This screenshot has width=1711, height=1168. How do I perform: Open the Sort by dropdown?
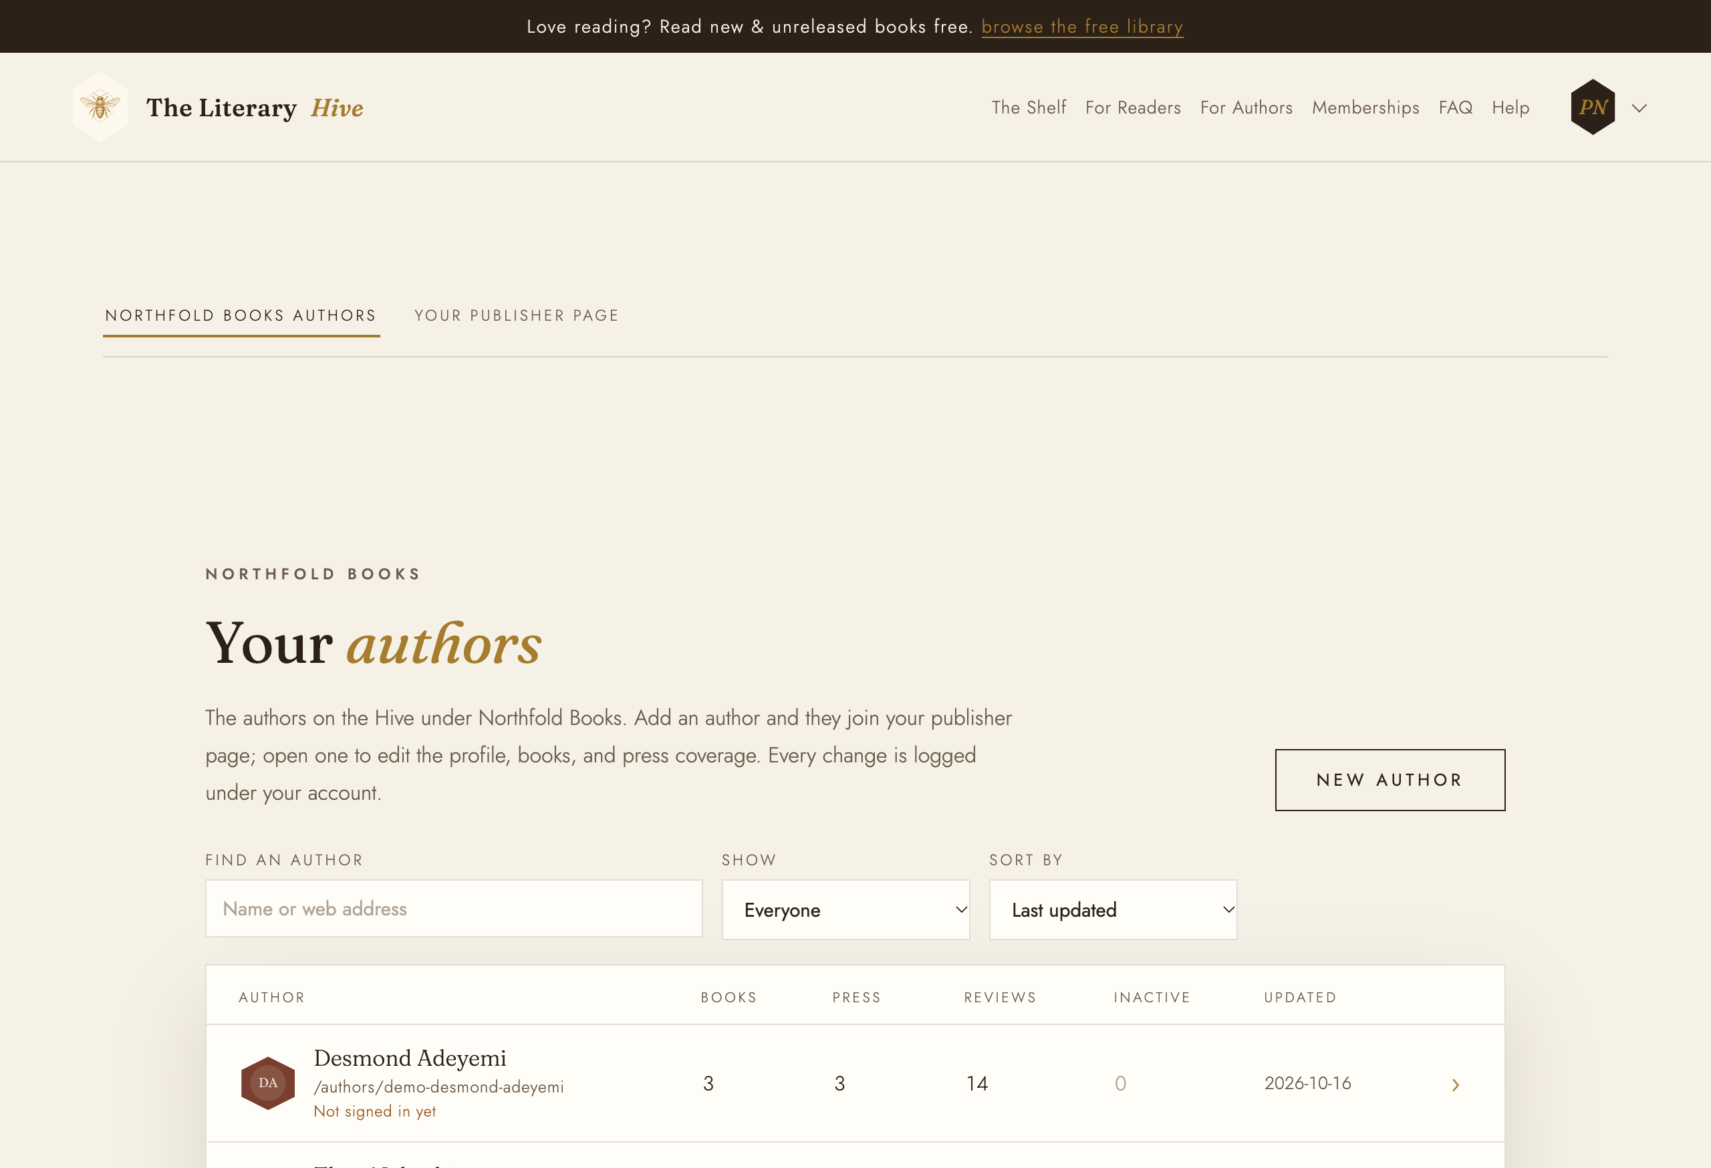pos(1112,909)
